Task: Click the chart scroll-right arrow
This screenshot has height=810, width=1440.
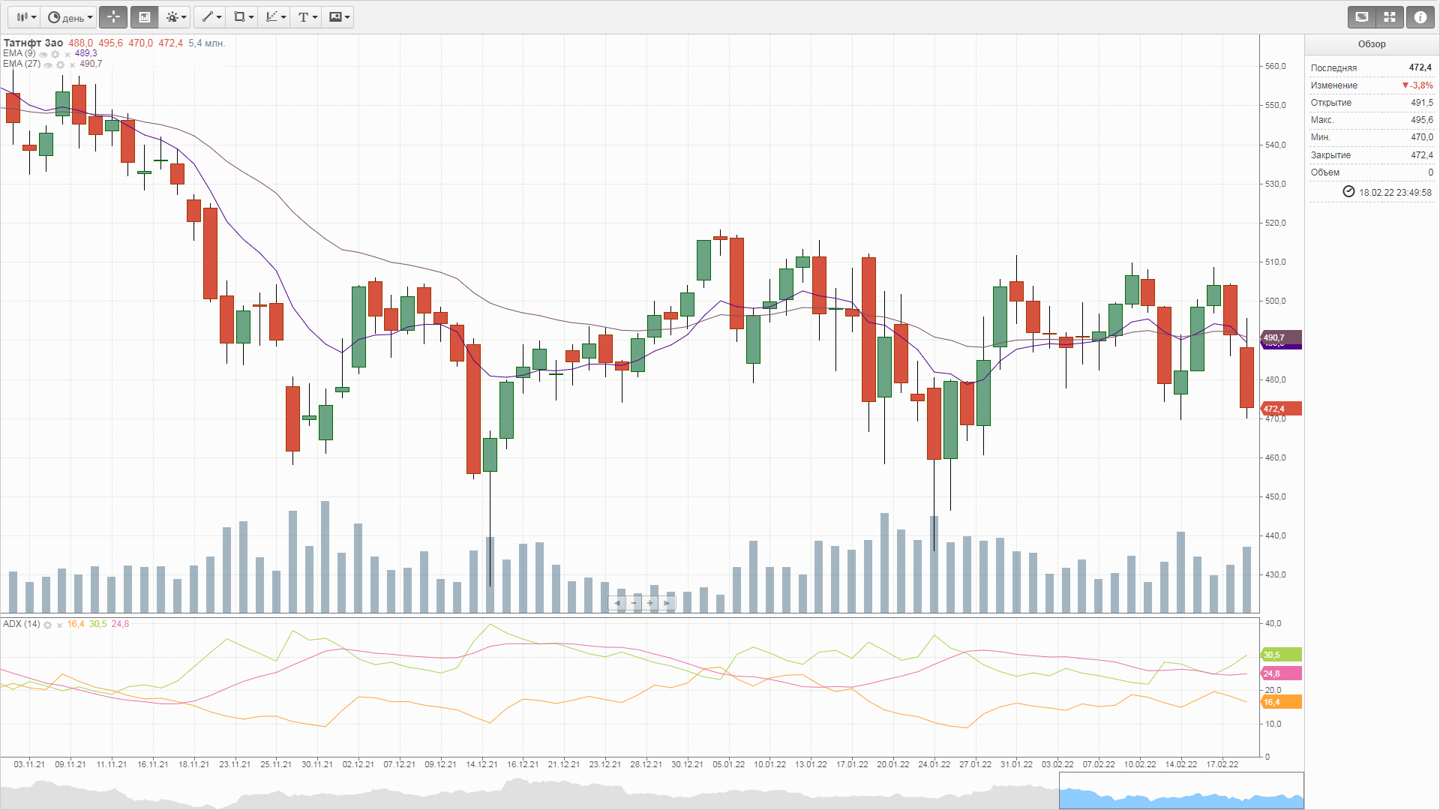Action: click(667, 603)
